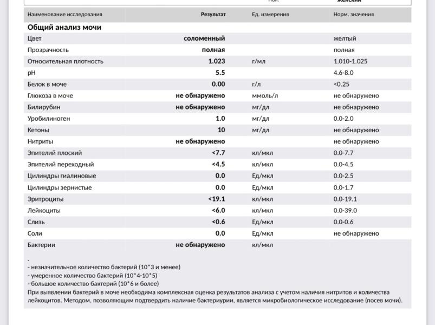
Task: Click the reference range '0.0-4.5'
Action: 343,164
